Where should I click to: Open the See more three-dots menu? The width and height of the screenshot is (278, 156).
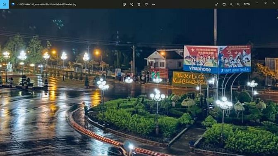pos(153,4)
